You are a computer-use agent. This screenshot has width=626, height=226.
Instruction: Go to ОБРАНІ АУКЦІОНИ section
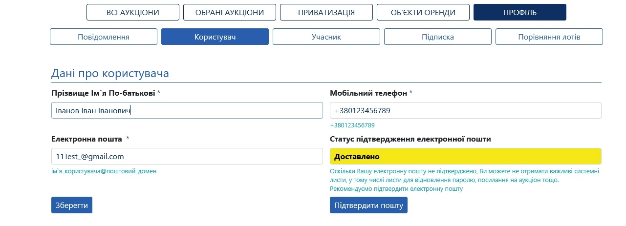tap(230, 12)
